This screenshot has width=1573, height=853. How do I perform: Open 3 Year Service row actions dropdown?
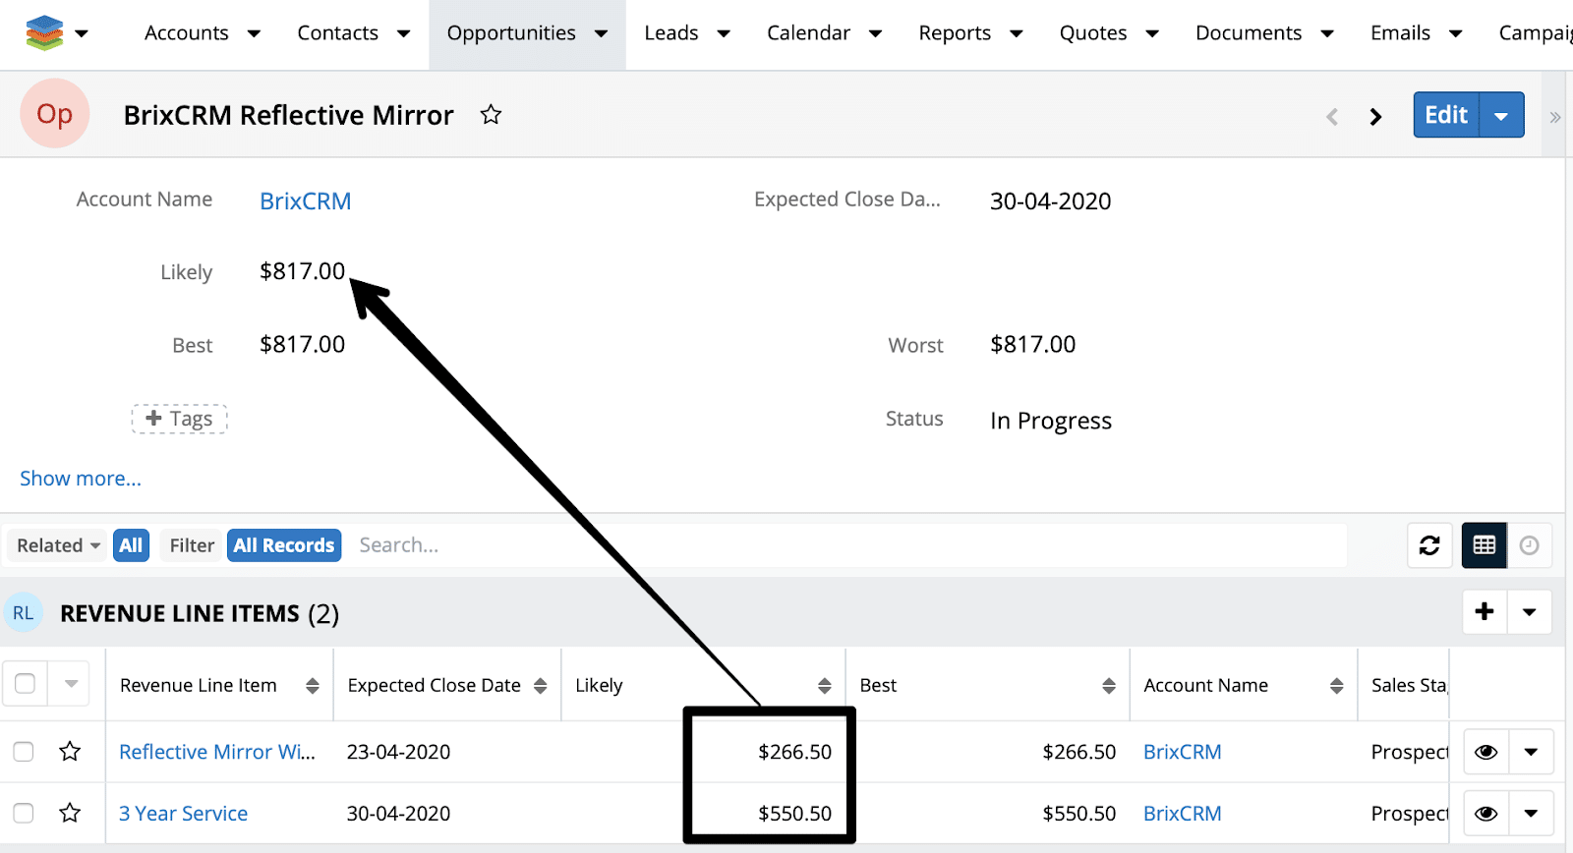(x=1531, y=813)
